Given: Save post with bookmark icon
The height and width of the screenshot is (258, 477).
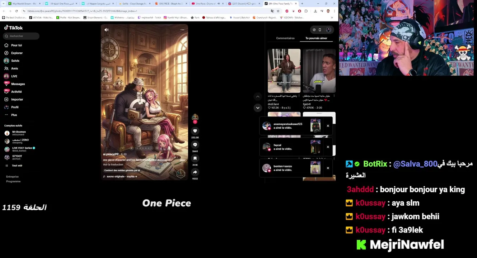Looking at the screenshot, I should [x=195, y=158].
